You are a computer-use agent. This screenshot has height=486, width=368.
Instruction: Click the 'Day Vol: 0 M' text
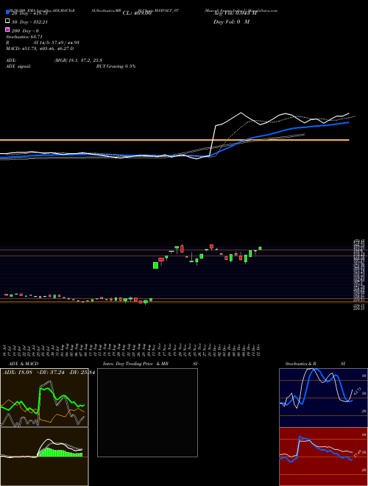pyautogui.click(x=231, y=22)
